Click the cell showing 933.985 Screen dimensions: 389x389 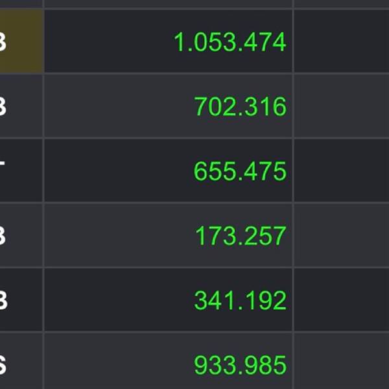169,361
